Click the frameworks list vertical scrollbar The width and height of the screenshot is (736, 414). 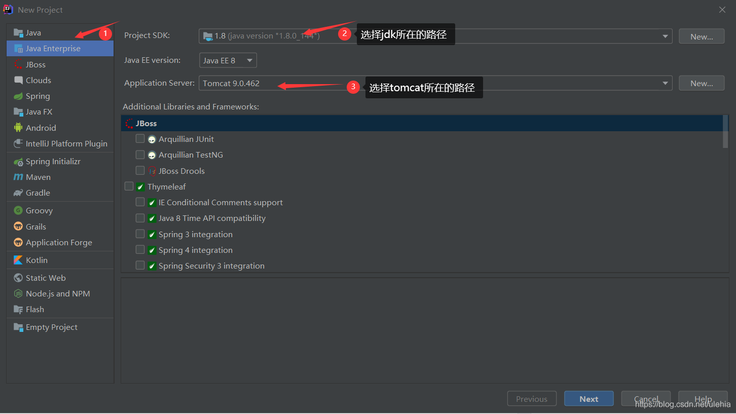coord(725,132)
